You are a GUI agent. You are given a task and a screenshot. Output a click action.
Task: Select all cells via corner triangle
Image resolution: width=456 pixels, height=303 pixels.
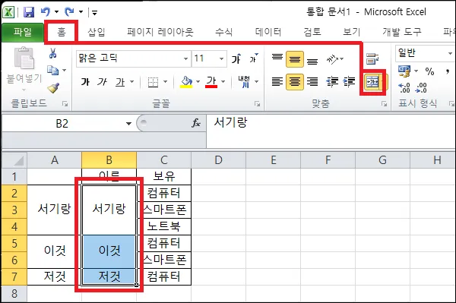pyautogui.click(x=14, y=160)
